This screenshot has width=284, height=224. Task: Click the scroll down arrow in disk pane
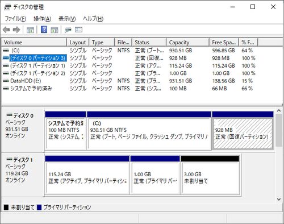click(279, 199)
